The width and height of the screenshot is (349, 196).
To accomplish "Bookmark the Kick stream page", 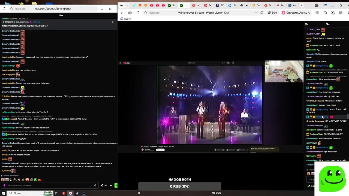I will point(262,13).
